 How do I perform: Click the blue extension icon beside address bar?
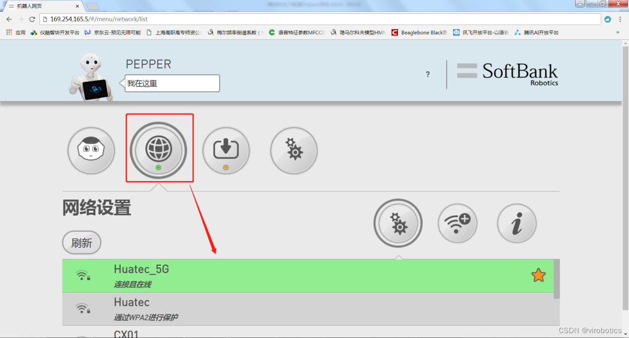[608, 19]
